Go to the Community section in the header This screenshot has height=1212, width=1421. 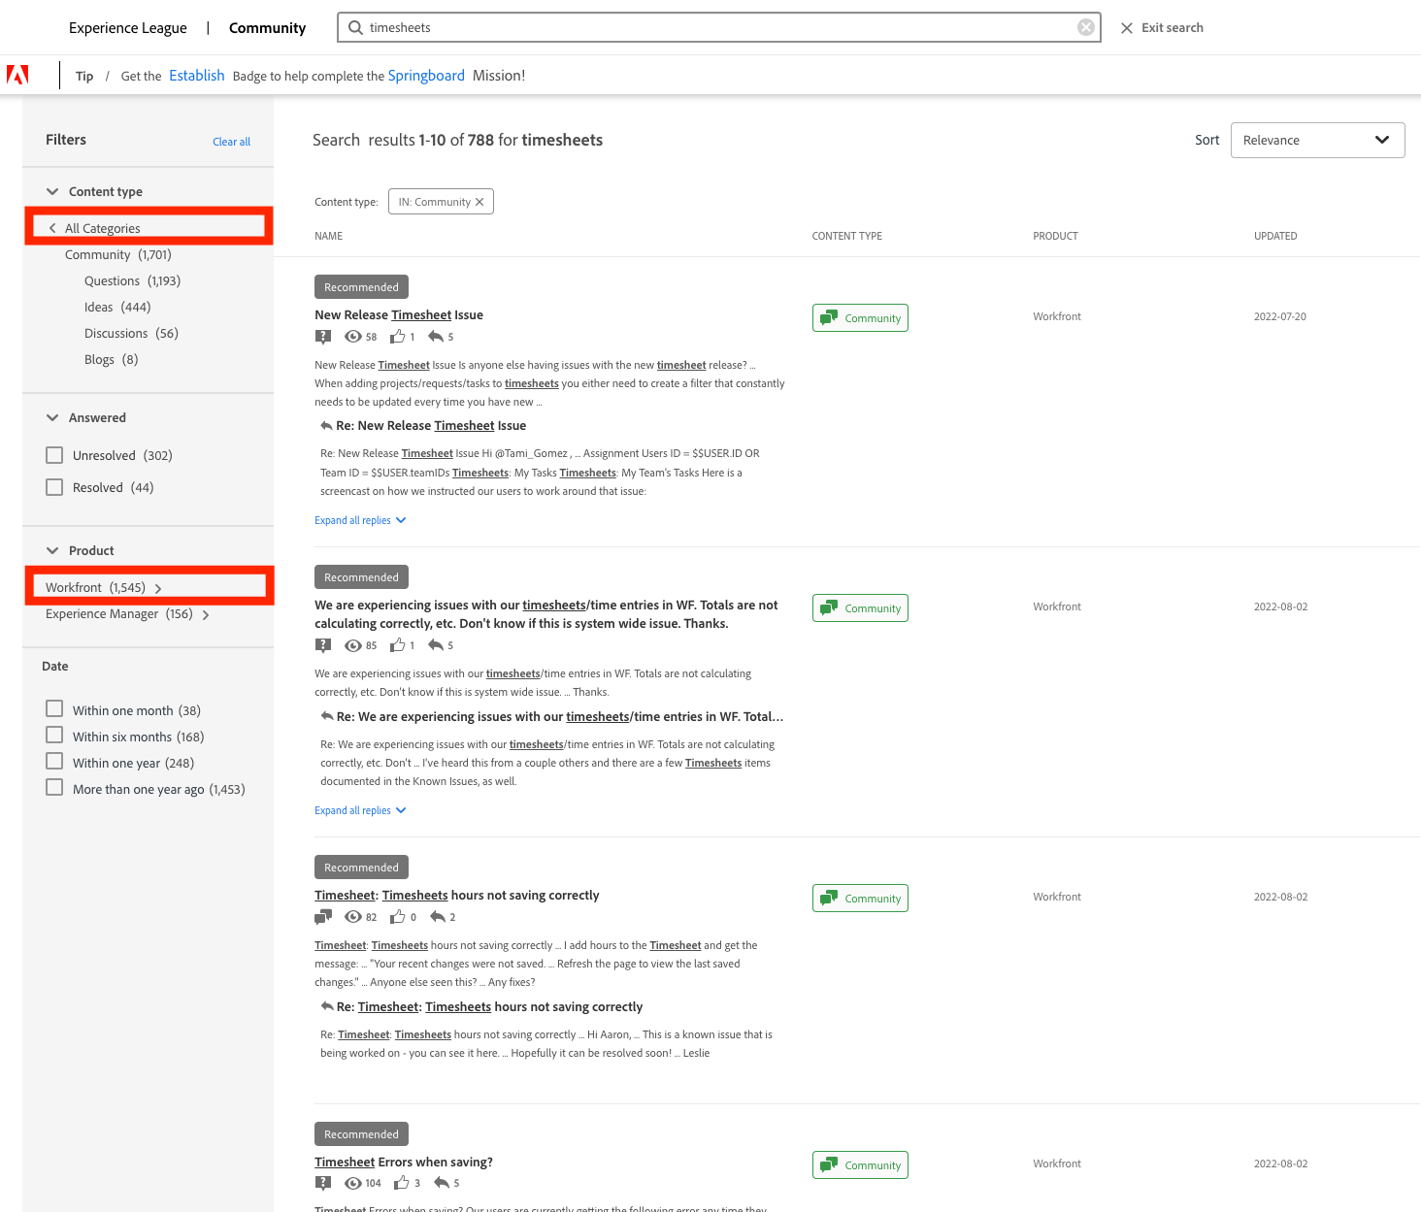pyautogui.click(x=267, y=27)
